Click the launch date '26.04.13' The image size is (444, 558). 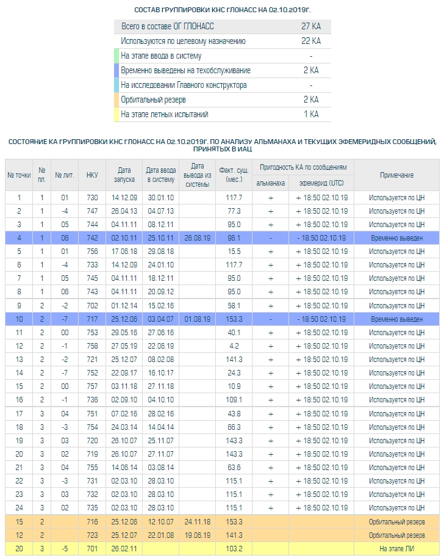click(124, 211)
